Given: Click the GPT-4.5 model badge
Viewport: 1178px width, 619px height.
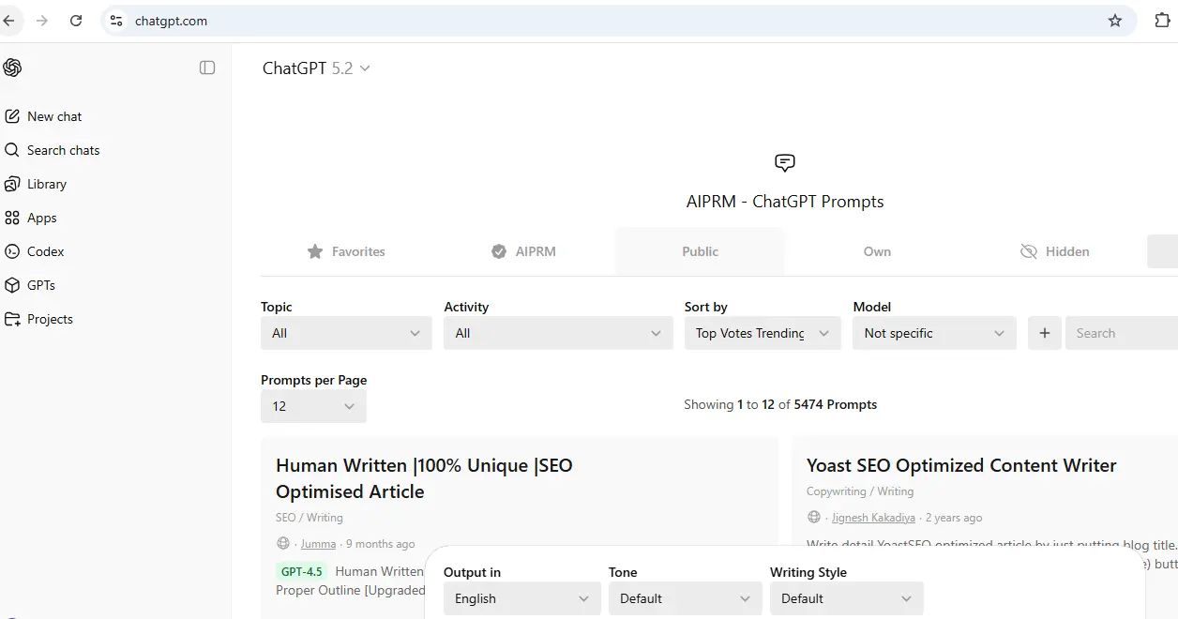Looking at the screenshot, I should 302,571.
